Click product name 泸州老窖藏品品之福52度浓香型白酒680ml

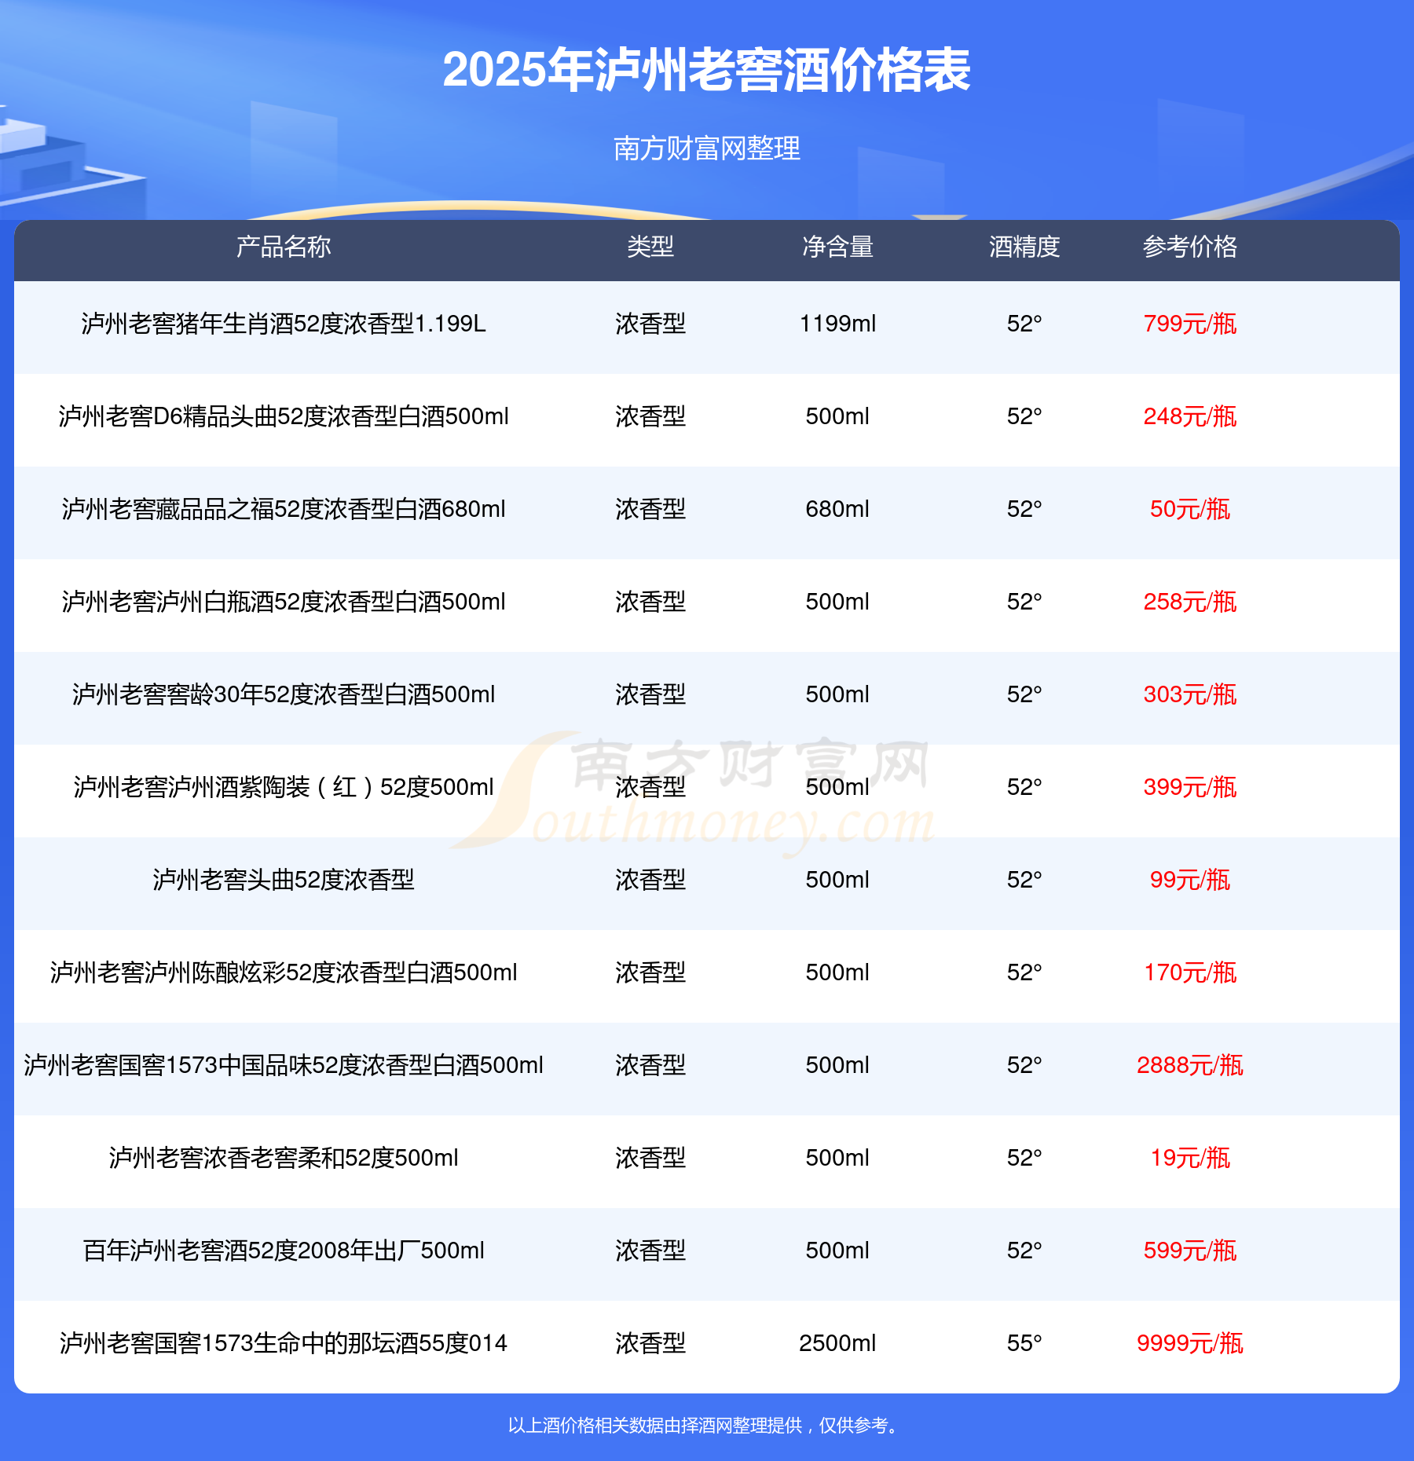click(x=284, y=509)
